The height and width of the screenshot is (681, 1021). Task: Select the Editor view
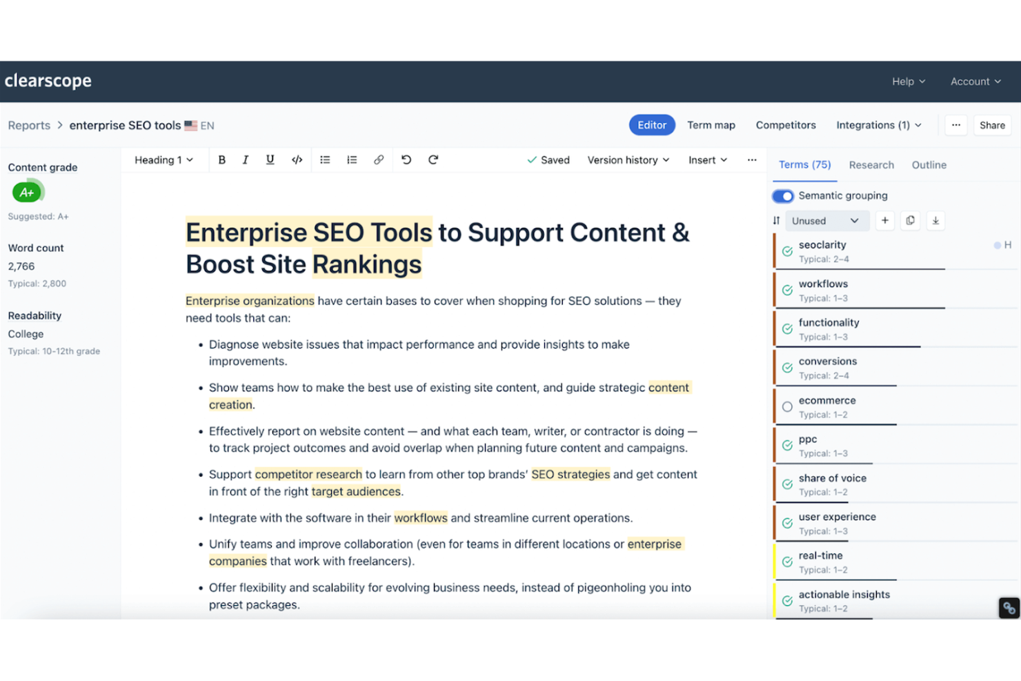tap(652, 125)
